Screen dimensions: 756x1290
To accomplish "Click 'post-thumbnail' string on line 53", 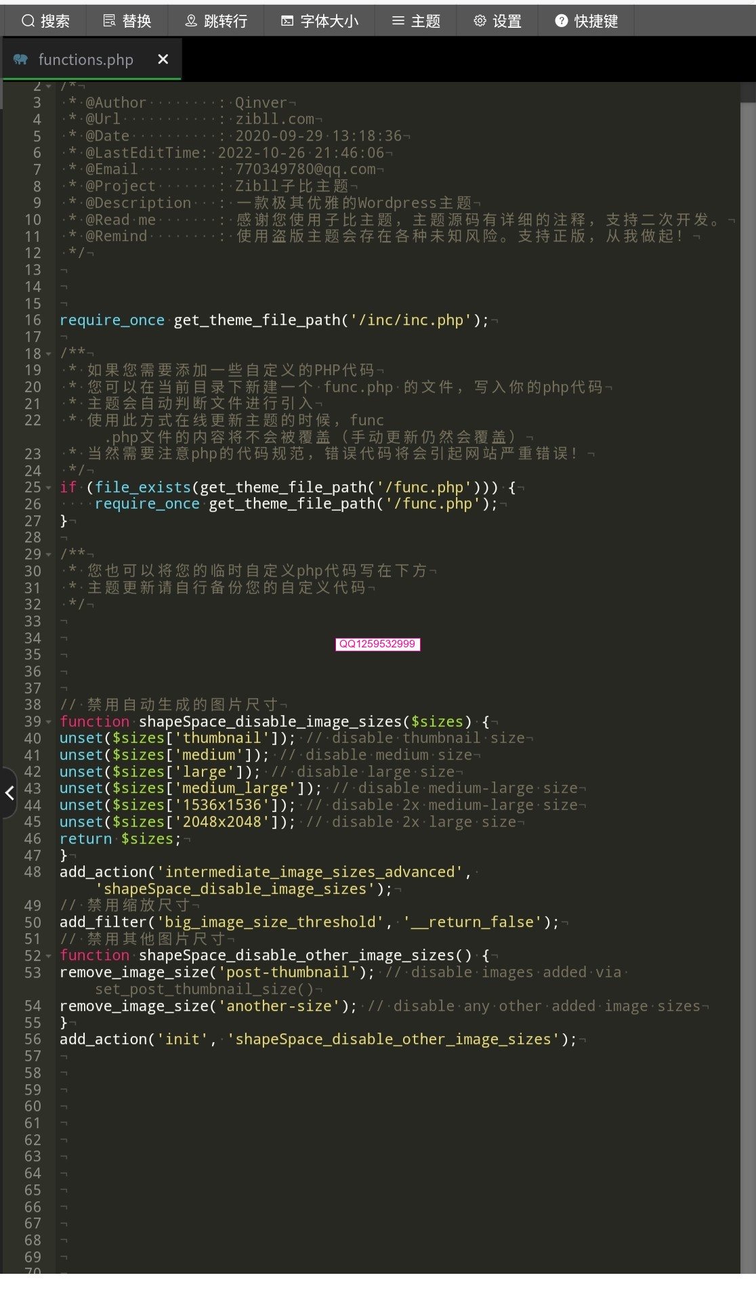I will tap(288, 972).
